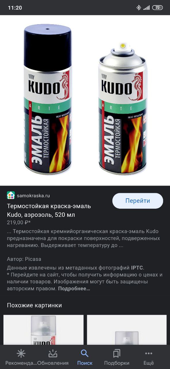
Task: Tap the product description snippet text
Action: pyautogui.click(x=83, y=238)
